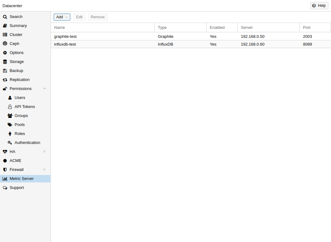Click the Firewall shield icon
The width and height of the screenshot is (331, 242).
(x=5, y=170)
